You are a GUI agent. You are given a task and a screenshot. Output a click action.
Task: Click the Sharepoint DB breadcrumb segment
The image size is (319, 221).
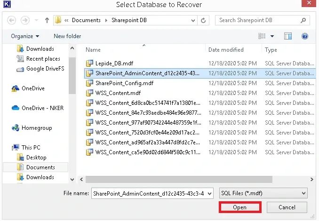click(x=129, y=20)
